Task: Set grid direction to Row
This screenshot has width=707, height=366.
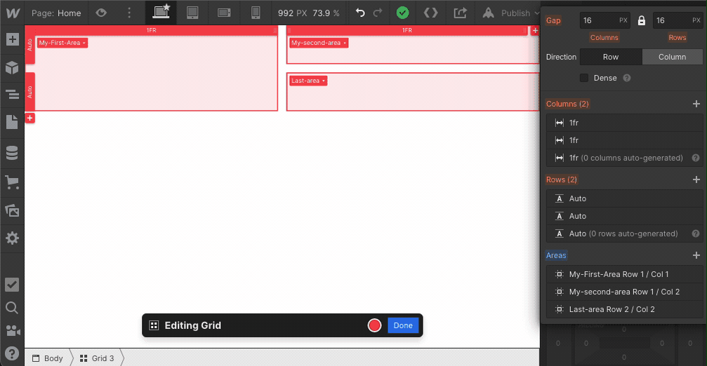Action: point(611,57)
